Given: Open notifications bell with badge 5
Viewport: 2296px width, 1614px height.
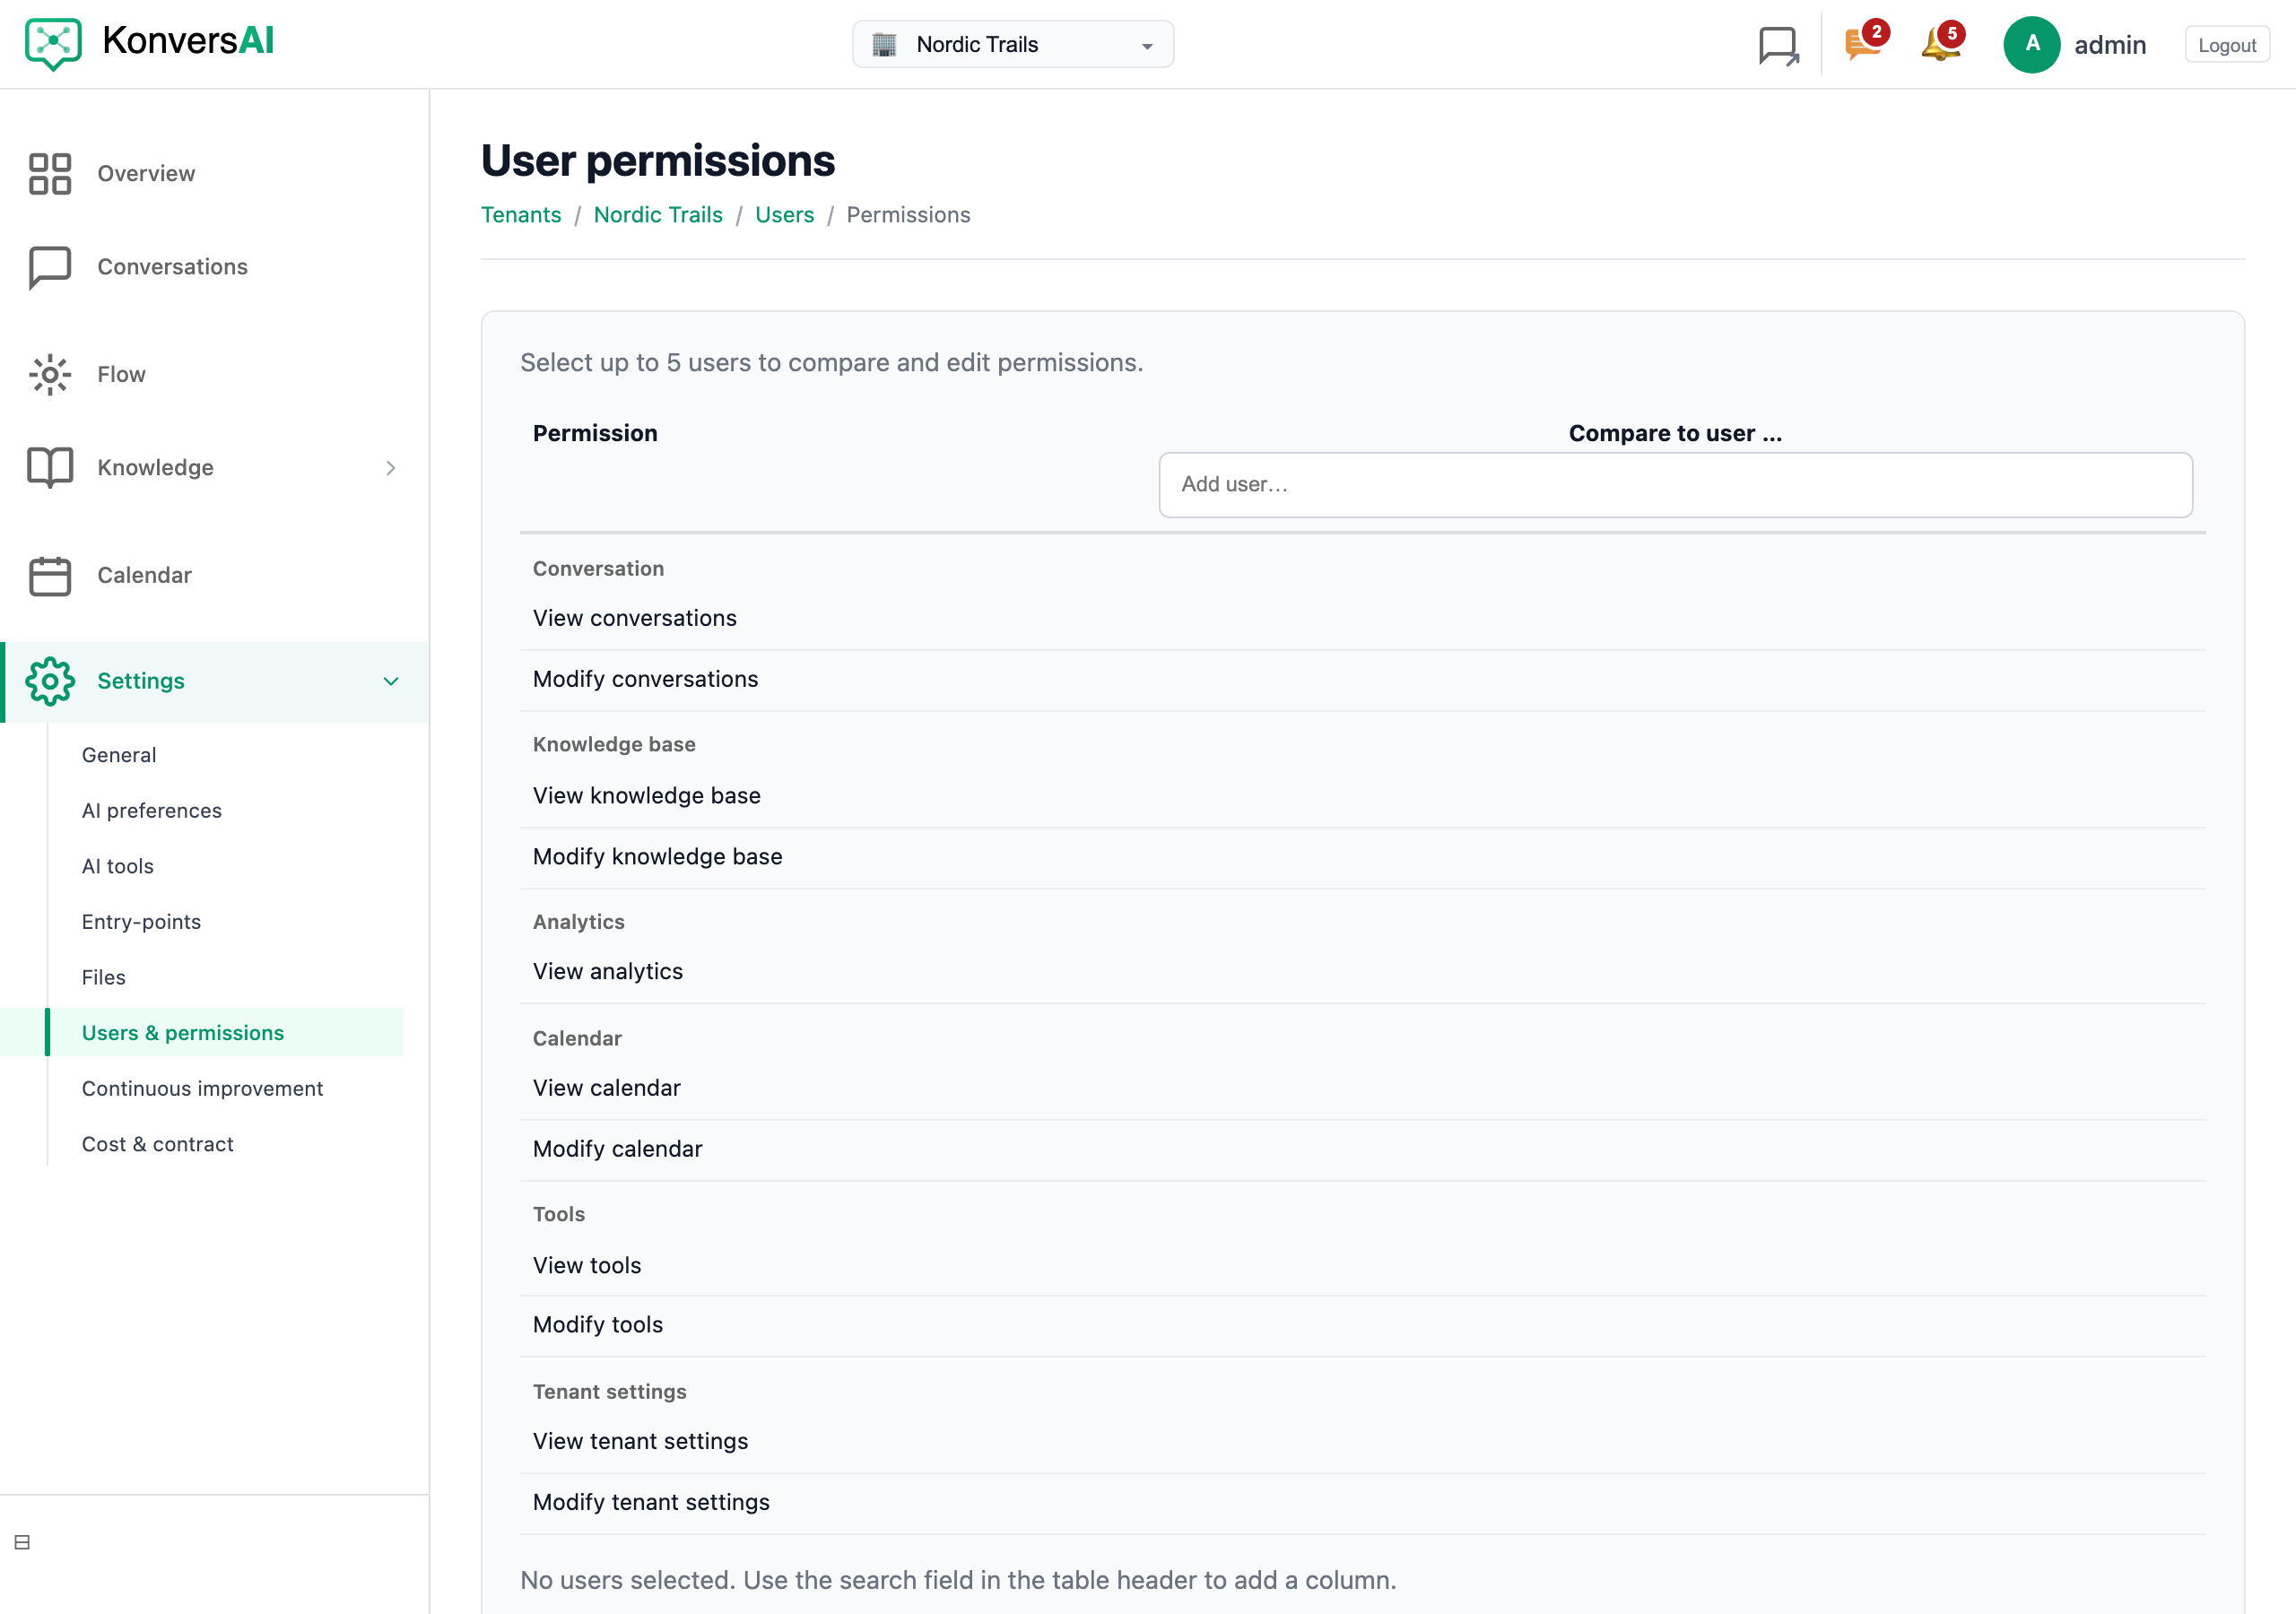Looking at the screenshot, I should coord(1942,42).
